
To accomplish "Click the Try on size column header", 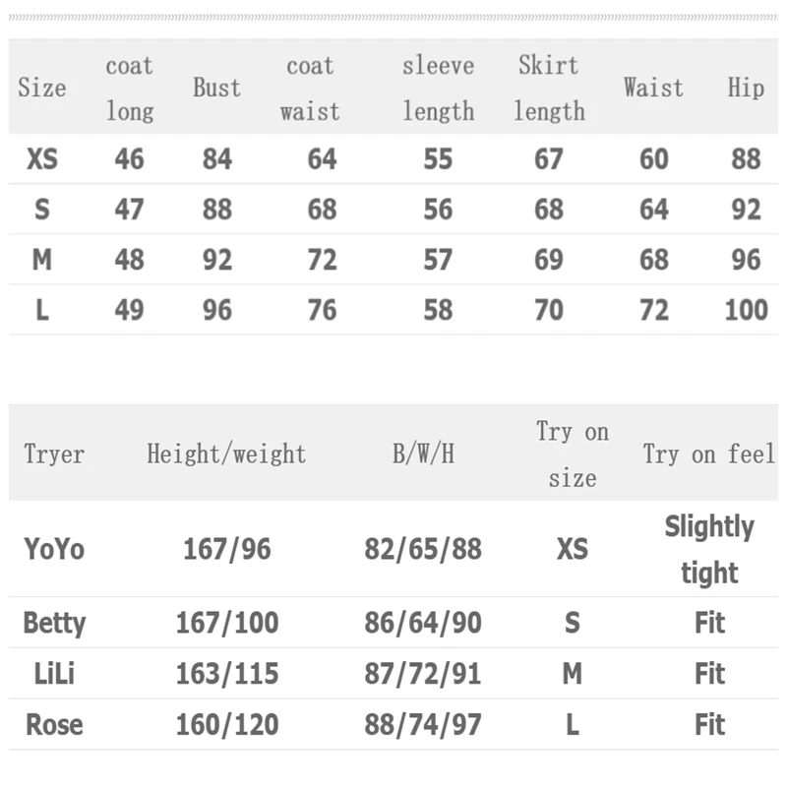I will tap(573, 454).
